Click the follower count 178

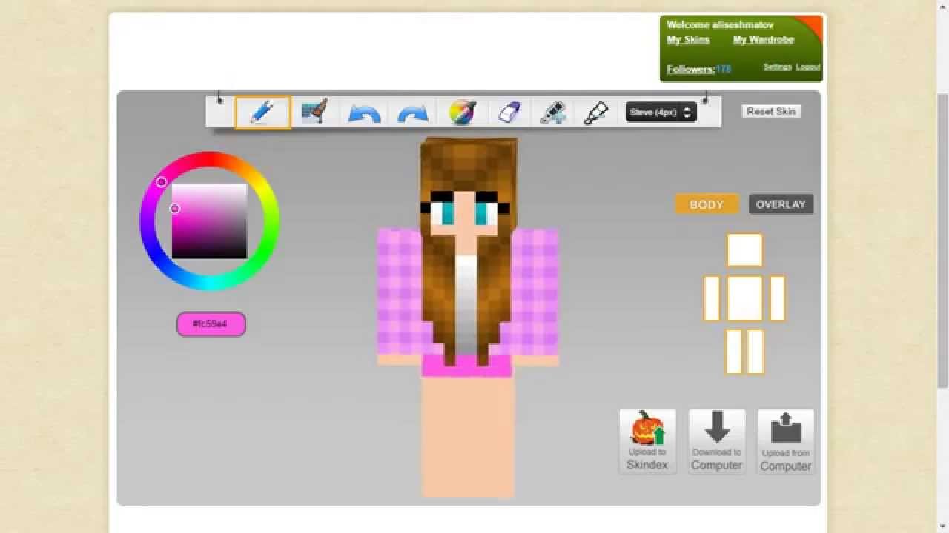pyautogui.click(x=724, y=69)
